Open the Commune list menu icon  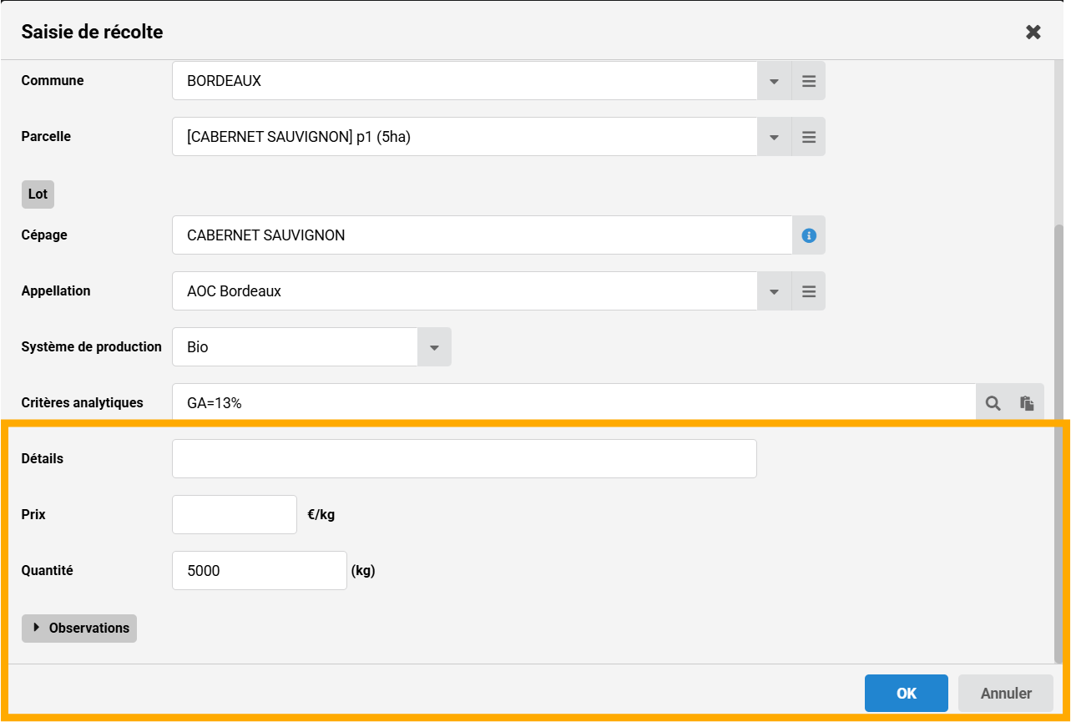pos(808,82)
